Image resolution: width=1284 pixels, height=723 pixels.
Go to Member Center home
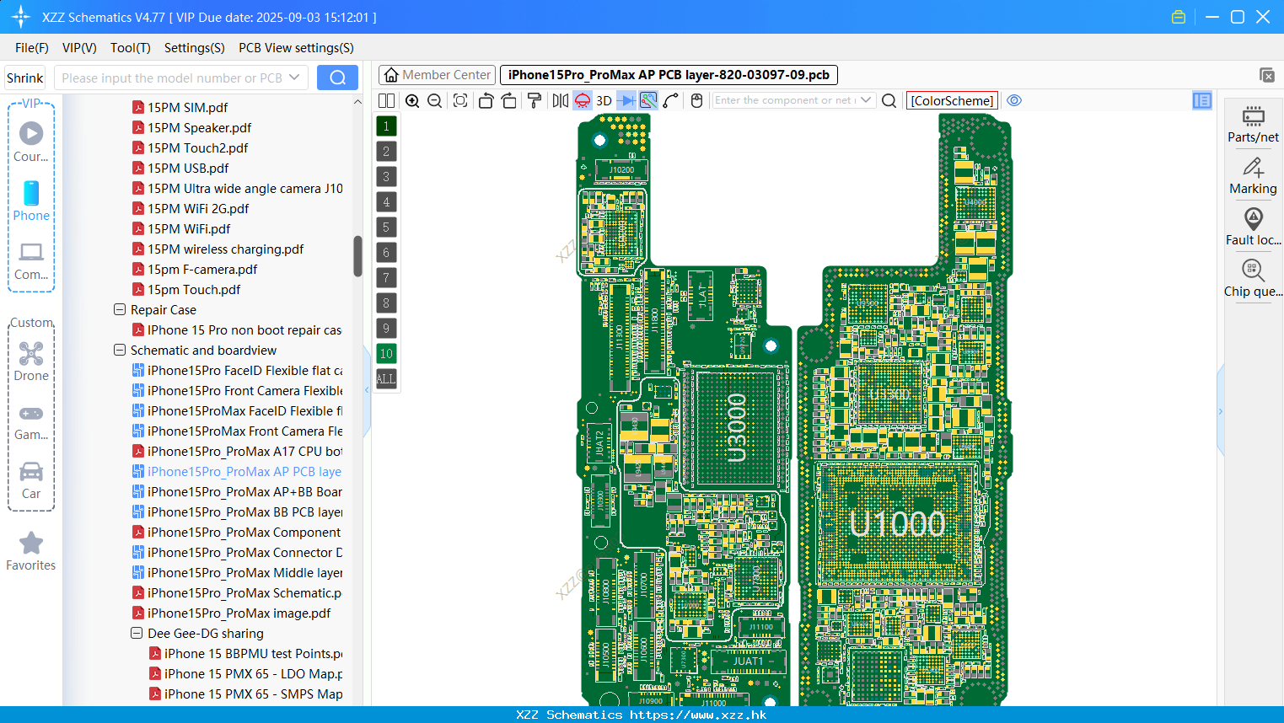[x=437, y=75]
